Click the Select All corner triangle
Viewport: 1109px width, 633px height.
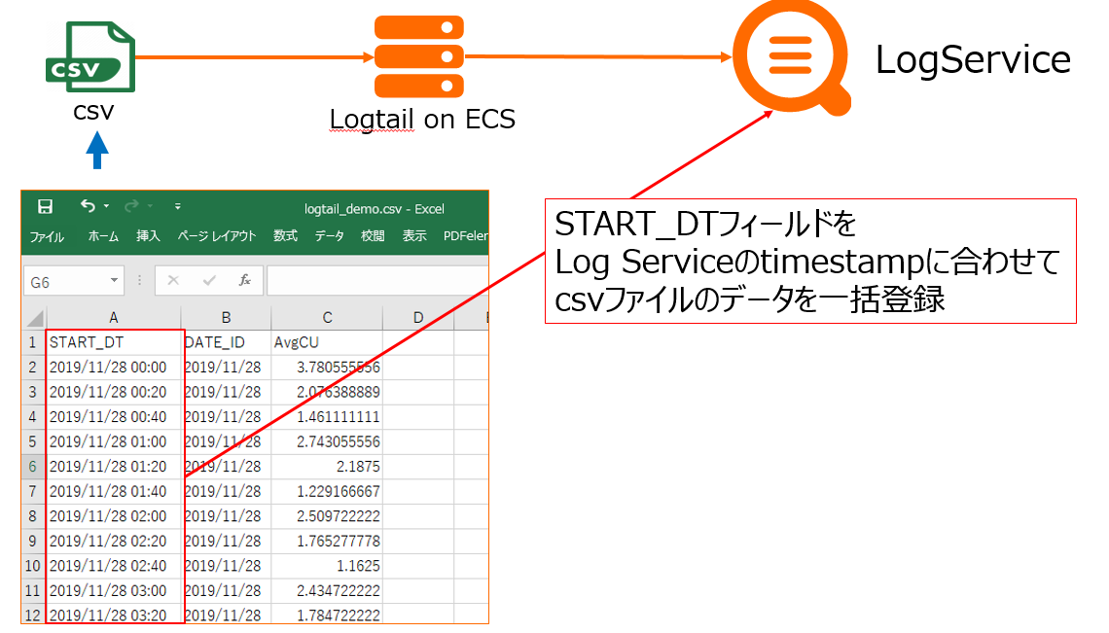click(x=35, y=318)
